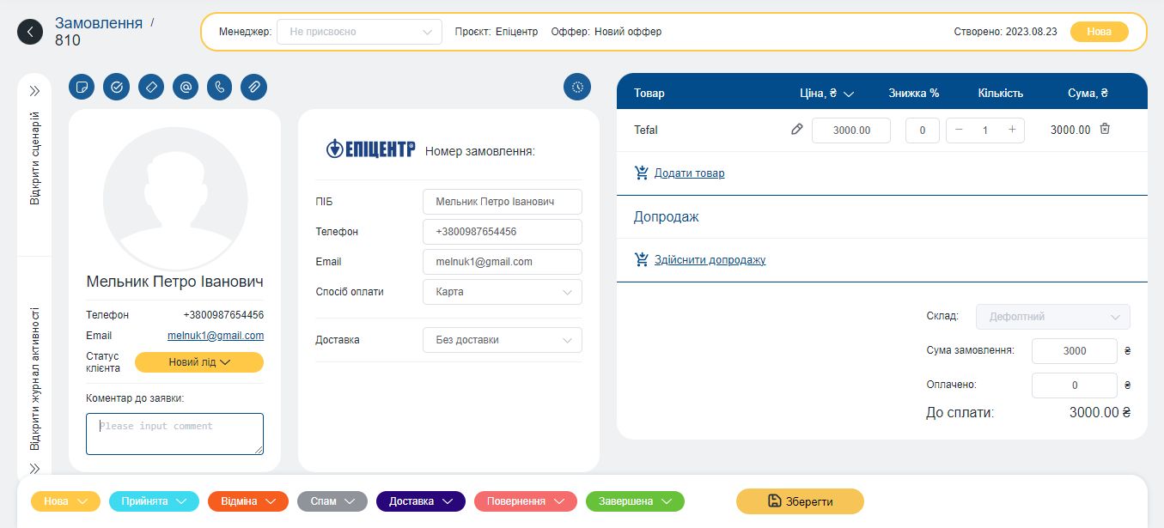Click the Знижка % column header
1164x528 pixels.
click(914, 94)
